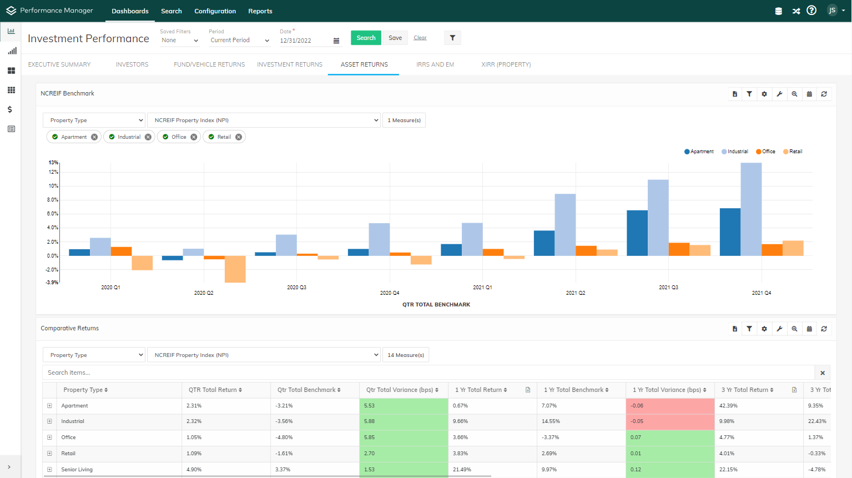The height and width of the screenshot is (478, 852).
Task: Filter the NCREIF Benchmark panel
Action: (749, 94)
